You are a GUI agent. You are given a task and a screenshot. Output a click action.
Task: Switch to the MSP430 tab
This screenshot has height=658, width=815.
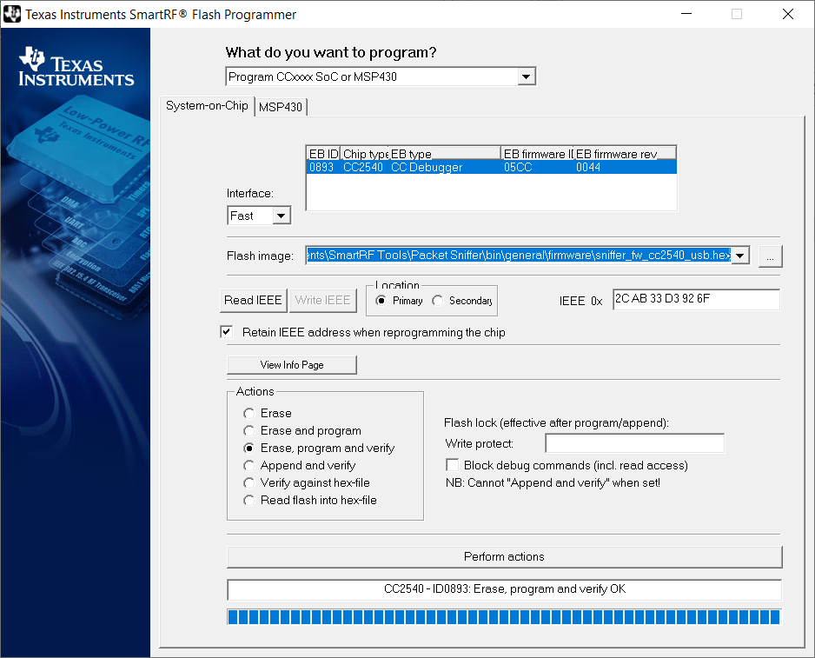(x=281, y=107)
